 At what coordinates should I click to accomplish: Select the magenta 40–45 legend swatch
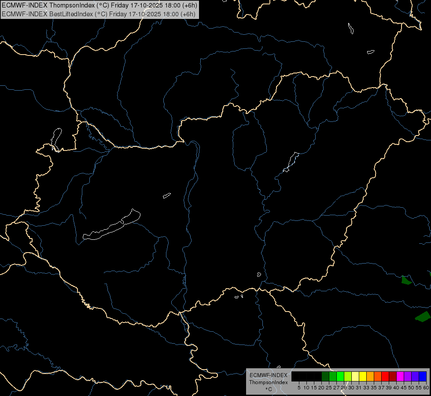400,376
